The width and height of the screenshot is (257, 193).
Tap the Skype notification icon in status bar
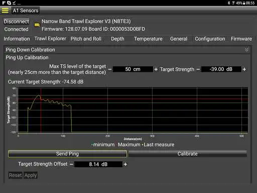click(9, 3)
